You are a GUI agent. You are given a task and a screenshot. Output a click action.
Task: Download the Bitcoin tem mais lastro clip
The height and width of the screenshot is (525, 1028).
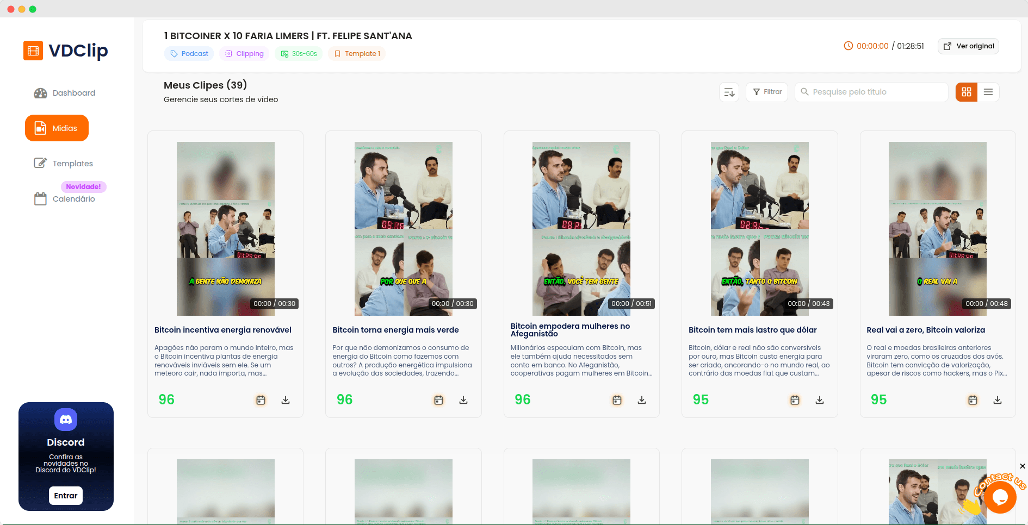[820, 400]
